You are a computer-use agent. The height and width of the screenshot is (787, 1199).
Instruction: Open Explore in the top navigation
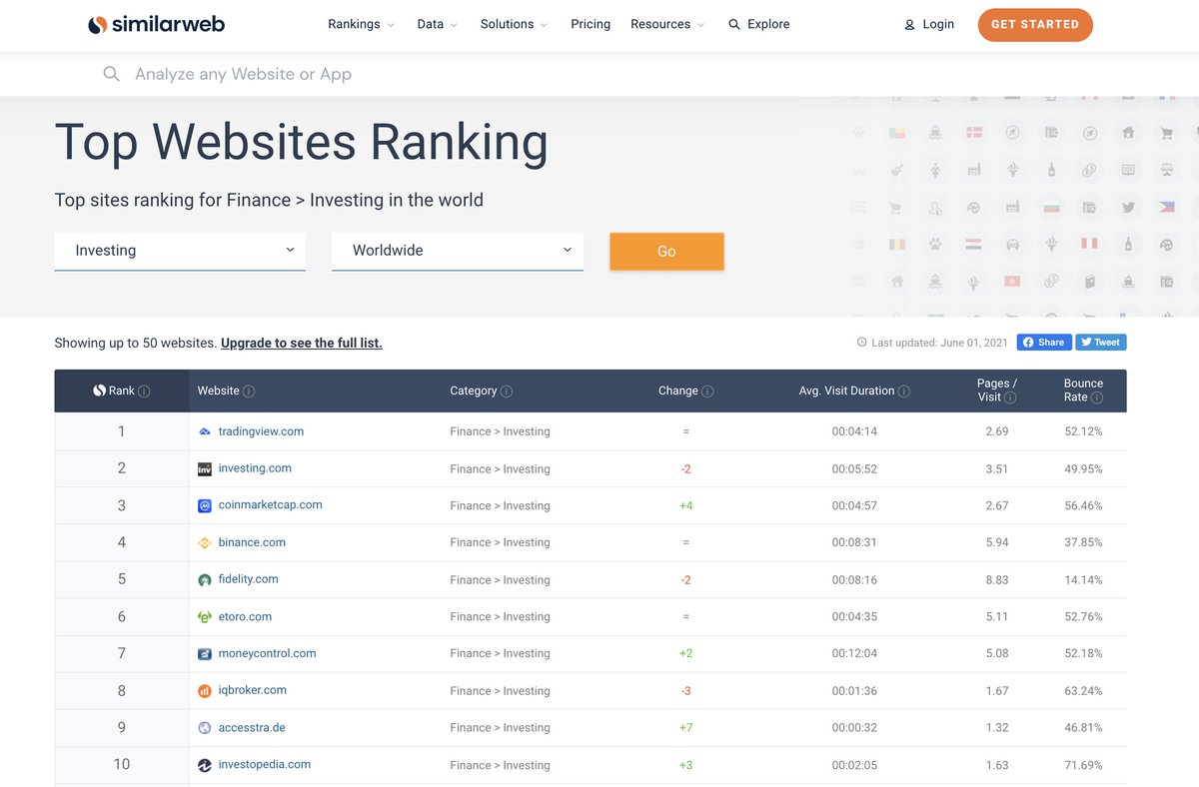(758, 25)
